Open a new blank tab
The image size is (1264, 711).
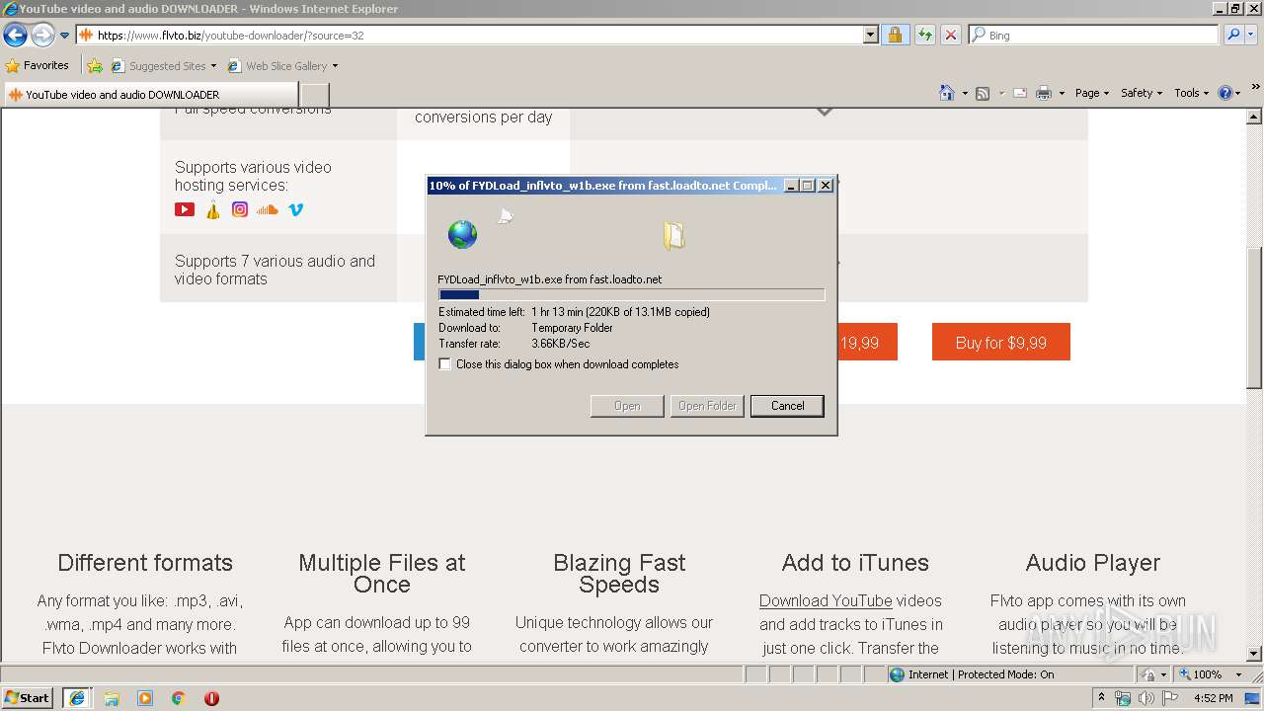click(314, 95)
